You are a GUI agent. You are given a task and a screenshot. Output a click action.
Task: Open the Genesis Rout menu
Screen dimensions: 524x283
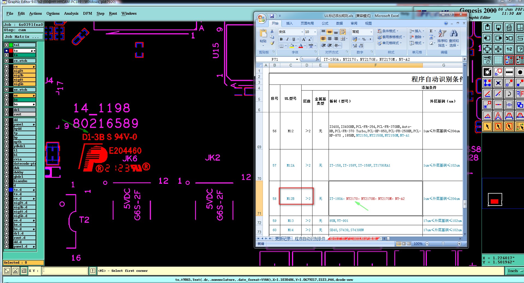[x=113, y=13]
